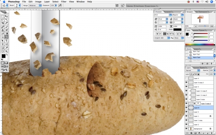This screenshot has width=216, height=135.
Task: Hide Layer 3 visibility eye
Action: point(186,87)
